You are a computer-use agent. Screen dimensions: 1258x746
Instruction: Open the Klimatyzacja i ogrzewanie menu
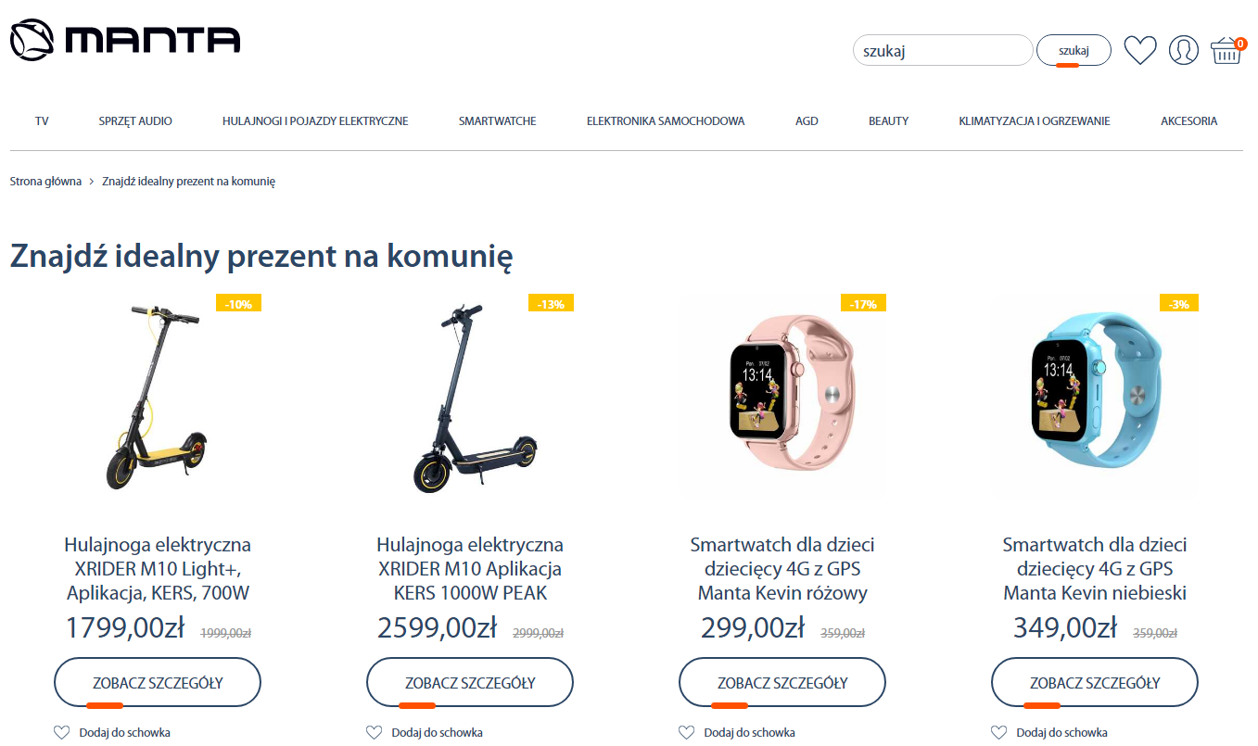(x=1035, y=120)
